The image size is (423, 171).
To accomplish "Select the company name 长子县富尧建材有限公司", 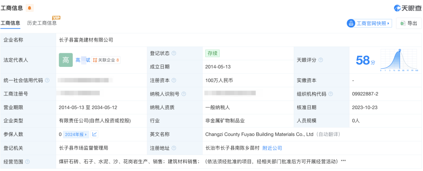I will [x=86, y=40].
